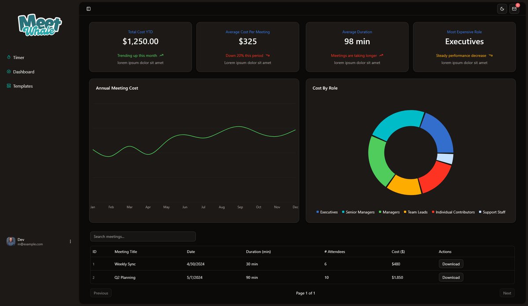Click the Executives most expensive role value
This screenshot has height=306, width=528.
(464, 42)
